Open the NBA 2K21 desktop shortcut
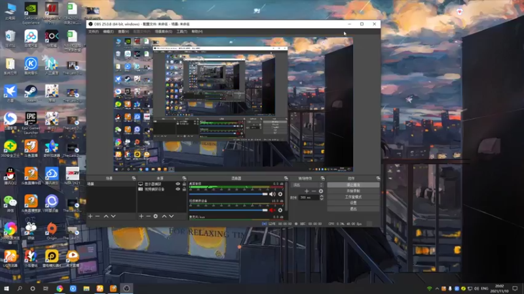Viewport: 524px width, 294px height. tap(73, 176)
